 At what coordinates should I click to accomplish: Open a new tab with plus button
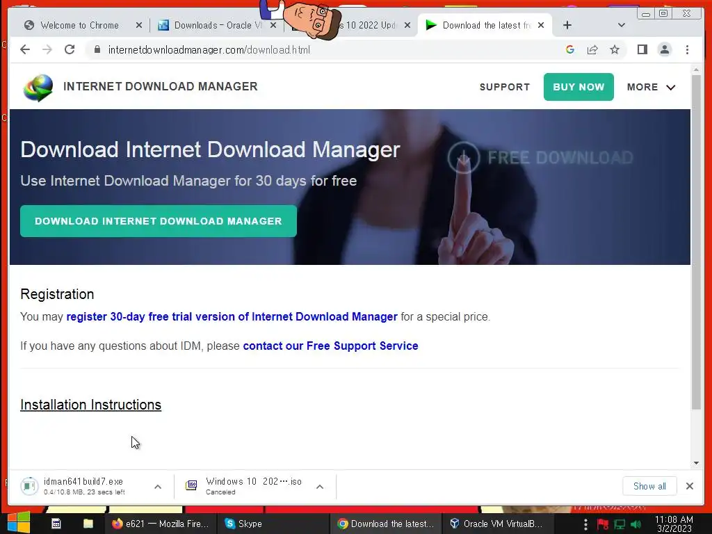click(x=567, y=25)
